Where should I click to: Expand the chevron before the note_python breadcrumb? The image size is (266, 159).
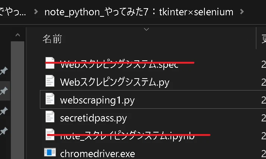coord(36,12)
